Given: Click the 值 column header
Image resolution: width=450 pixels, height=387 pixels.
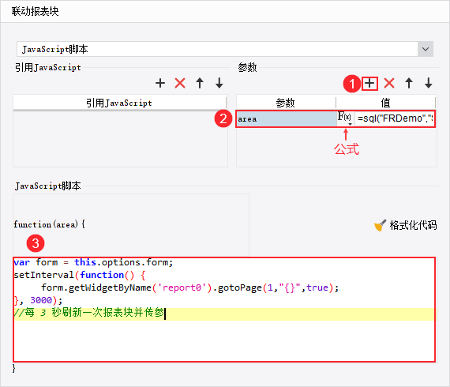Looking at the screenshot, I should click(x=386, y=103).
